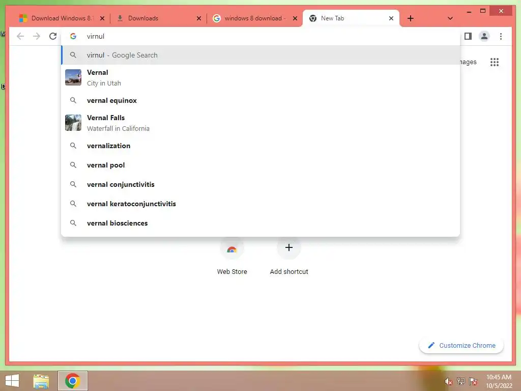Viewport: 521px width, 391px height.
Task: Open the Windows Start button
Action: 12,381
